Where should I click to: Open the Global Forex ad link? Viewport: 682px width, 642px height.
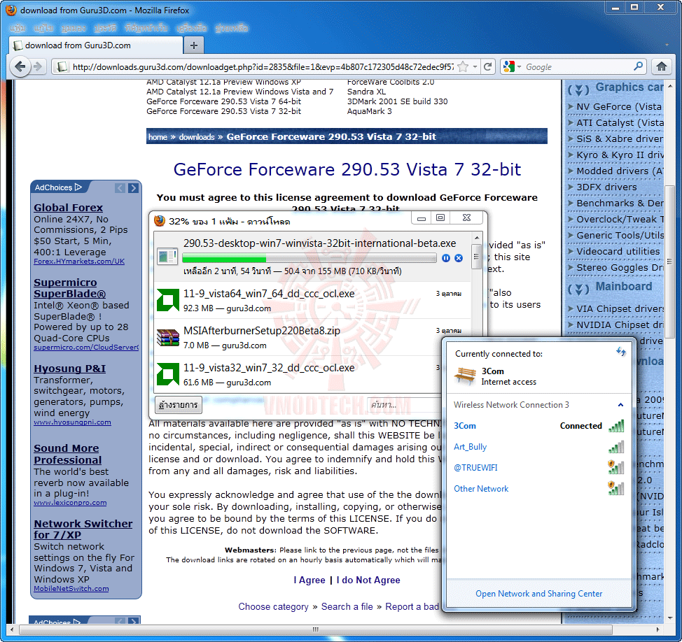click(69, 208)
